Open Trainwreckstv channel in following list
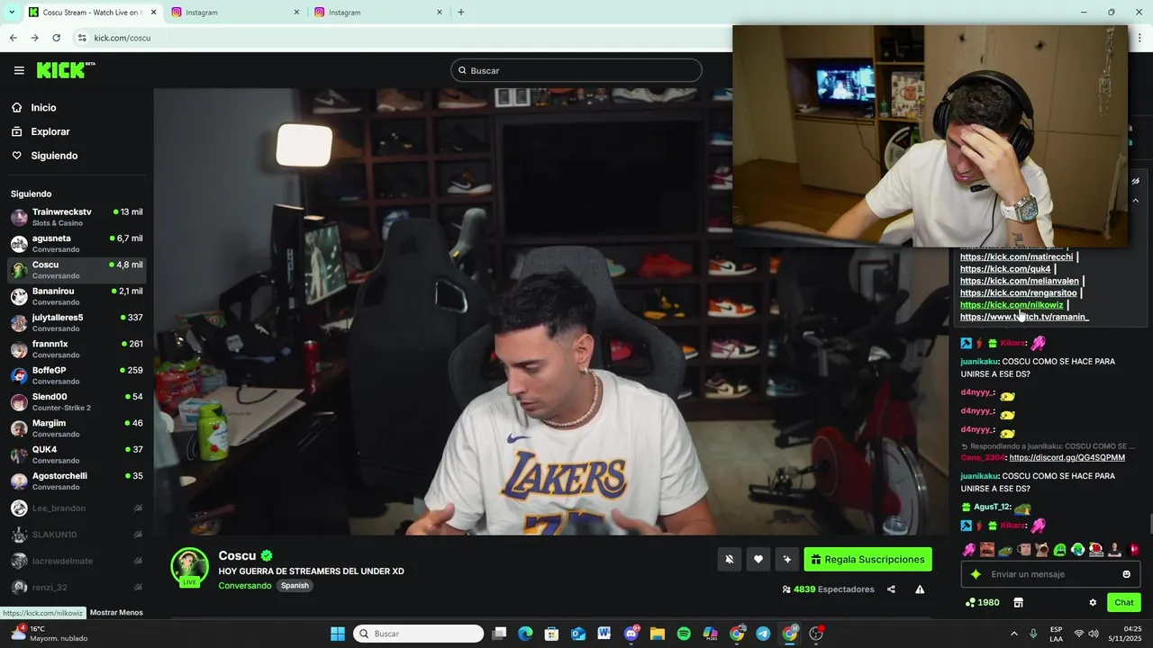Image resolution: width=1153 pixels, height=648 pixels. pos(77,217)
